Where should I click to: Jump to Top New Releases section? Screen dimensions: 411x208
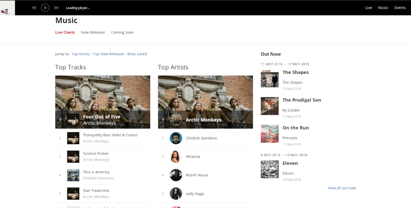click(109, 54)
